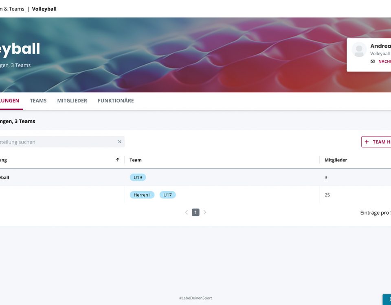
Task: Click Andrea's profile avatar picture
Action: point(359,50)
